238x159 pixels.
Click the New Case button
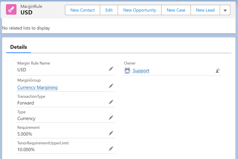[176, 10]
